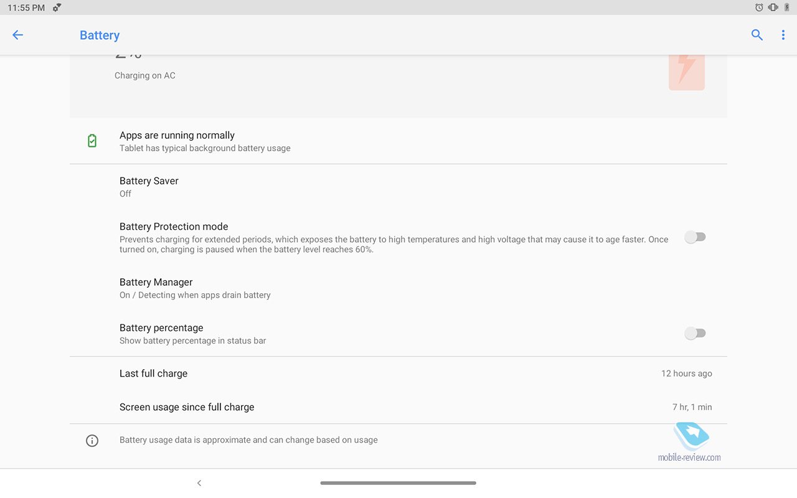Image resolution: width=797 pixels, height=498 pixels.
Task: Tap the vibrate icon in status bar
Action: [x=773, y=7]
